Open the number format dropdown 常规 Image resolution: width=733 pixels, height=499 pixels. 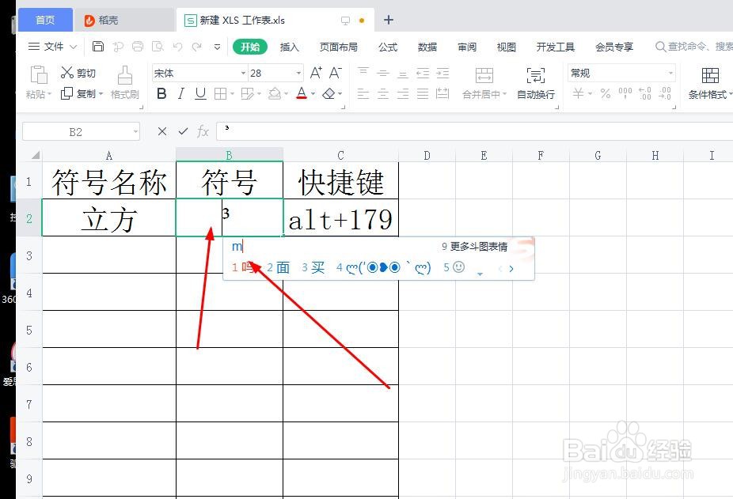pyautogui.click(x=670, y=74)
